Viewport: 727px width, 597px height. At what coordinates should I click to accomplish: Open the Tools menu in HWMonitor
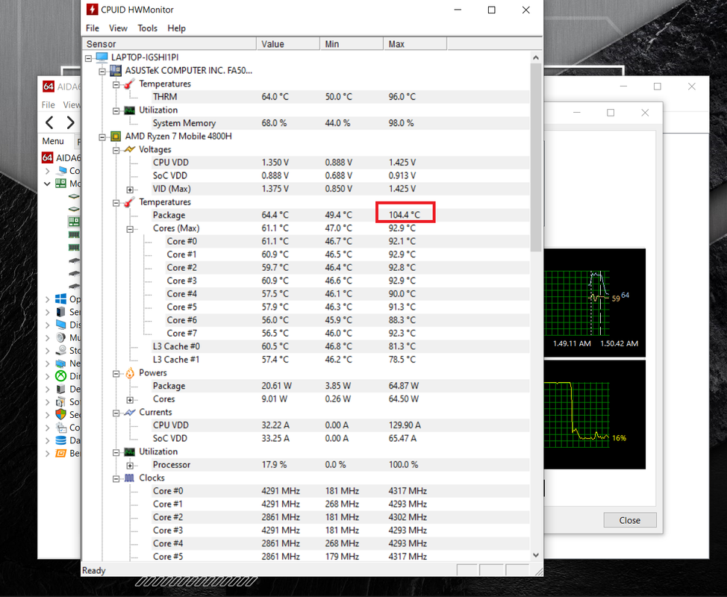(x=148, y=28)
